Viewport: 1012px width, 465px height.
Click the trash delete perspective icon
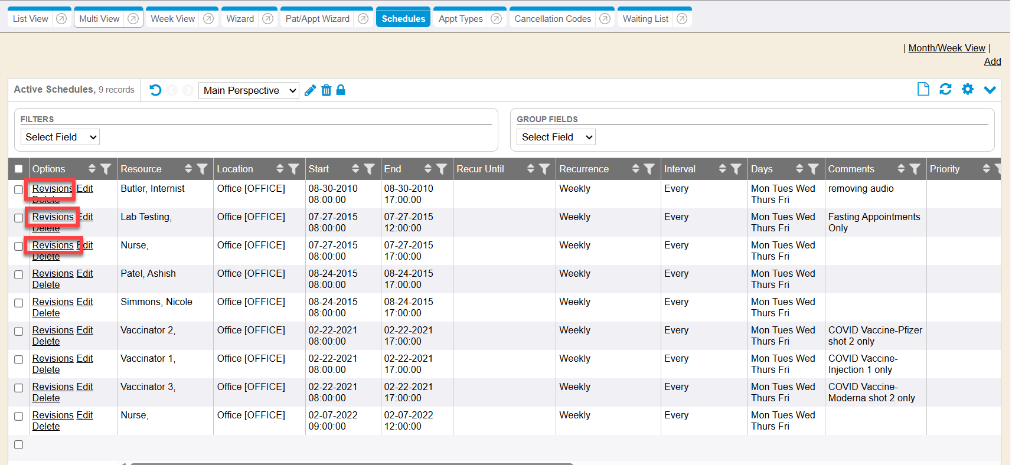click(x=326, y=90)
